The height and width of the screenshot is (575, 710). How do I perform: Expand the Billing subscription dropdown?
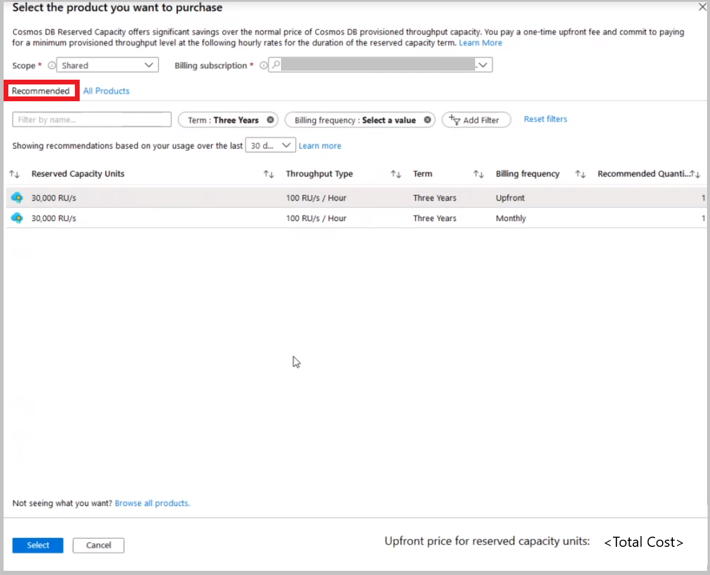pyautogui.click(x=483, y=65)
